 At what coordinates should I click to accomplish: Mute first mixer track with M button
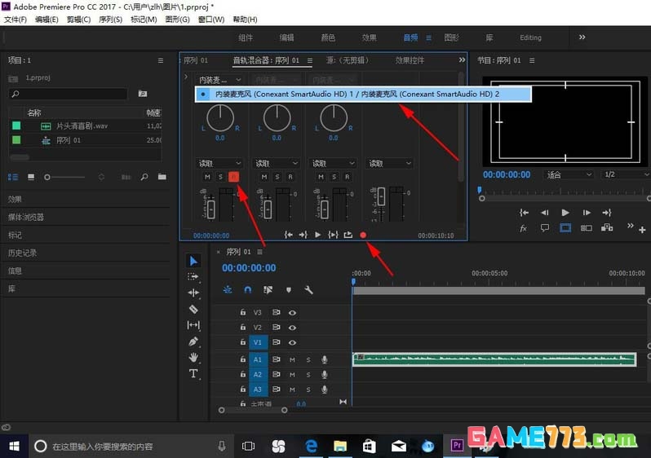pos(207,177)
